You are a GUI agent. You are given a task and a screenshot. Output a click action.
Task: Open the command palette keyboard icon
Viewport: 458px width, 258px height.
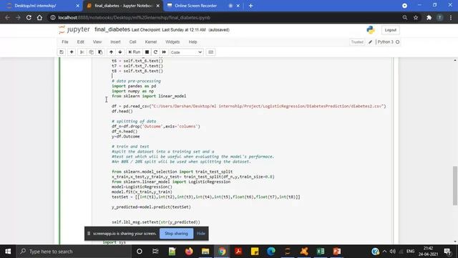210,52
